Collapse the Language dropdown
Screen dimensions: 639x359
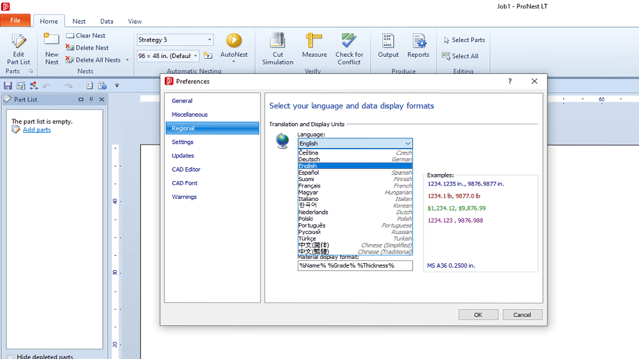[x=407, y=143]
